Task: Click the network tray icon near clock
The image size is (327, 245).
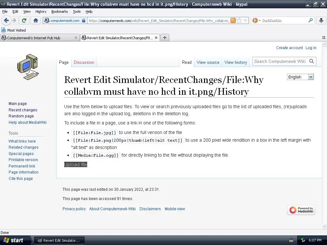Action: point(303,240)
